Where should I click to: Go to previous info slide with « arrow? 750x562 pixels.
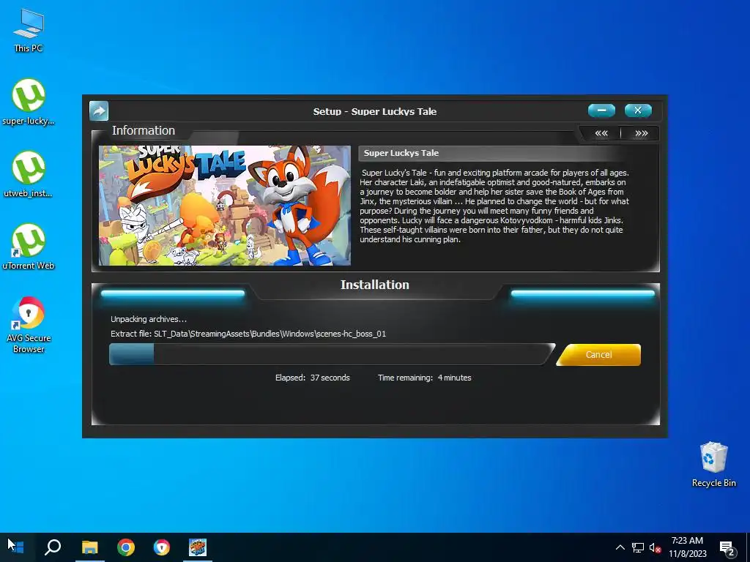coord(601,133)
